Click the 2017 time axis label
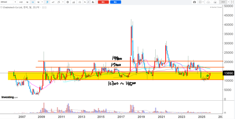 click(121, 116)
